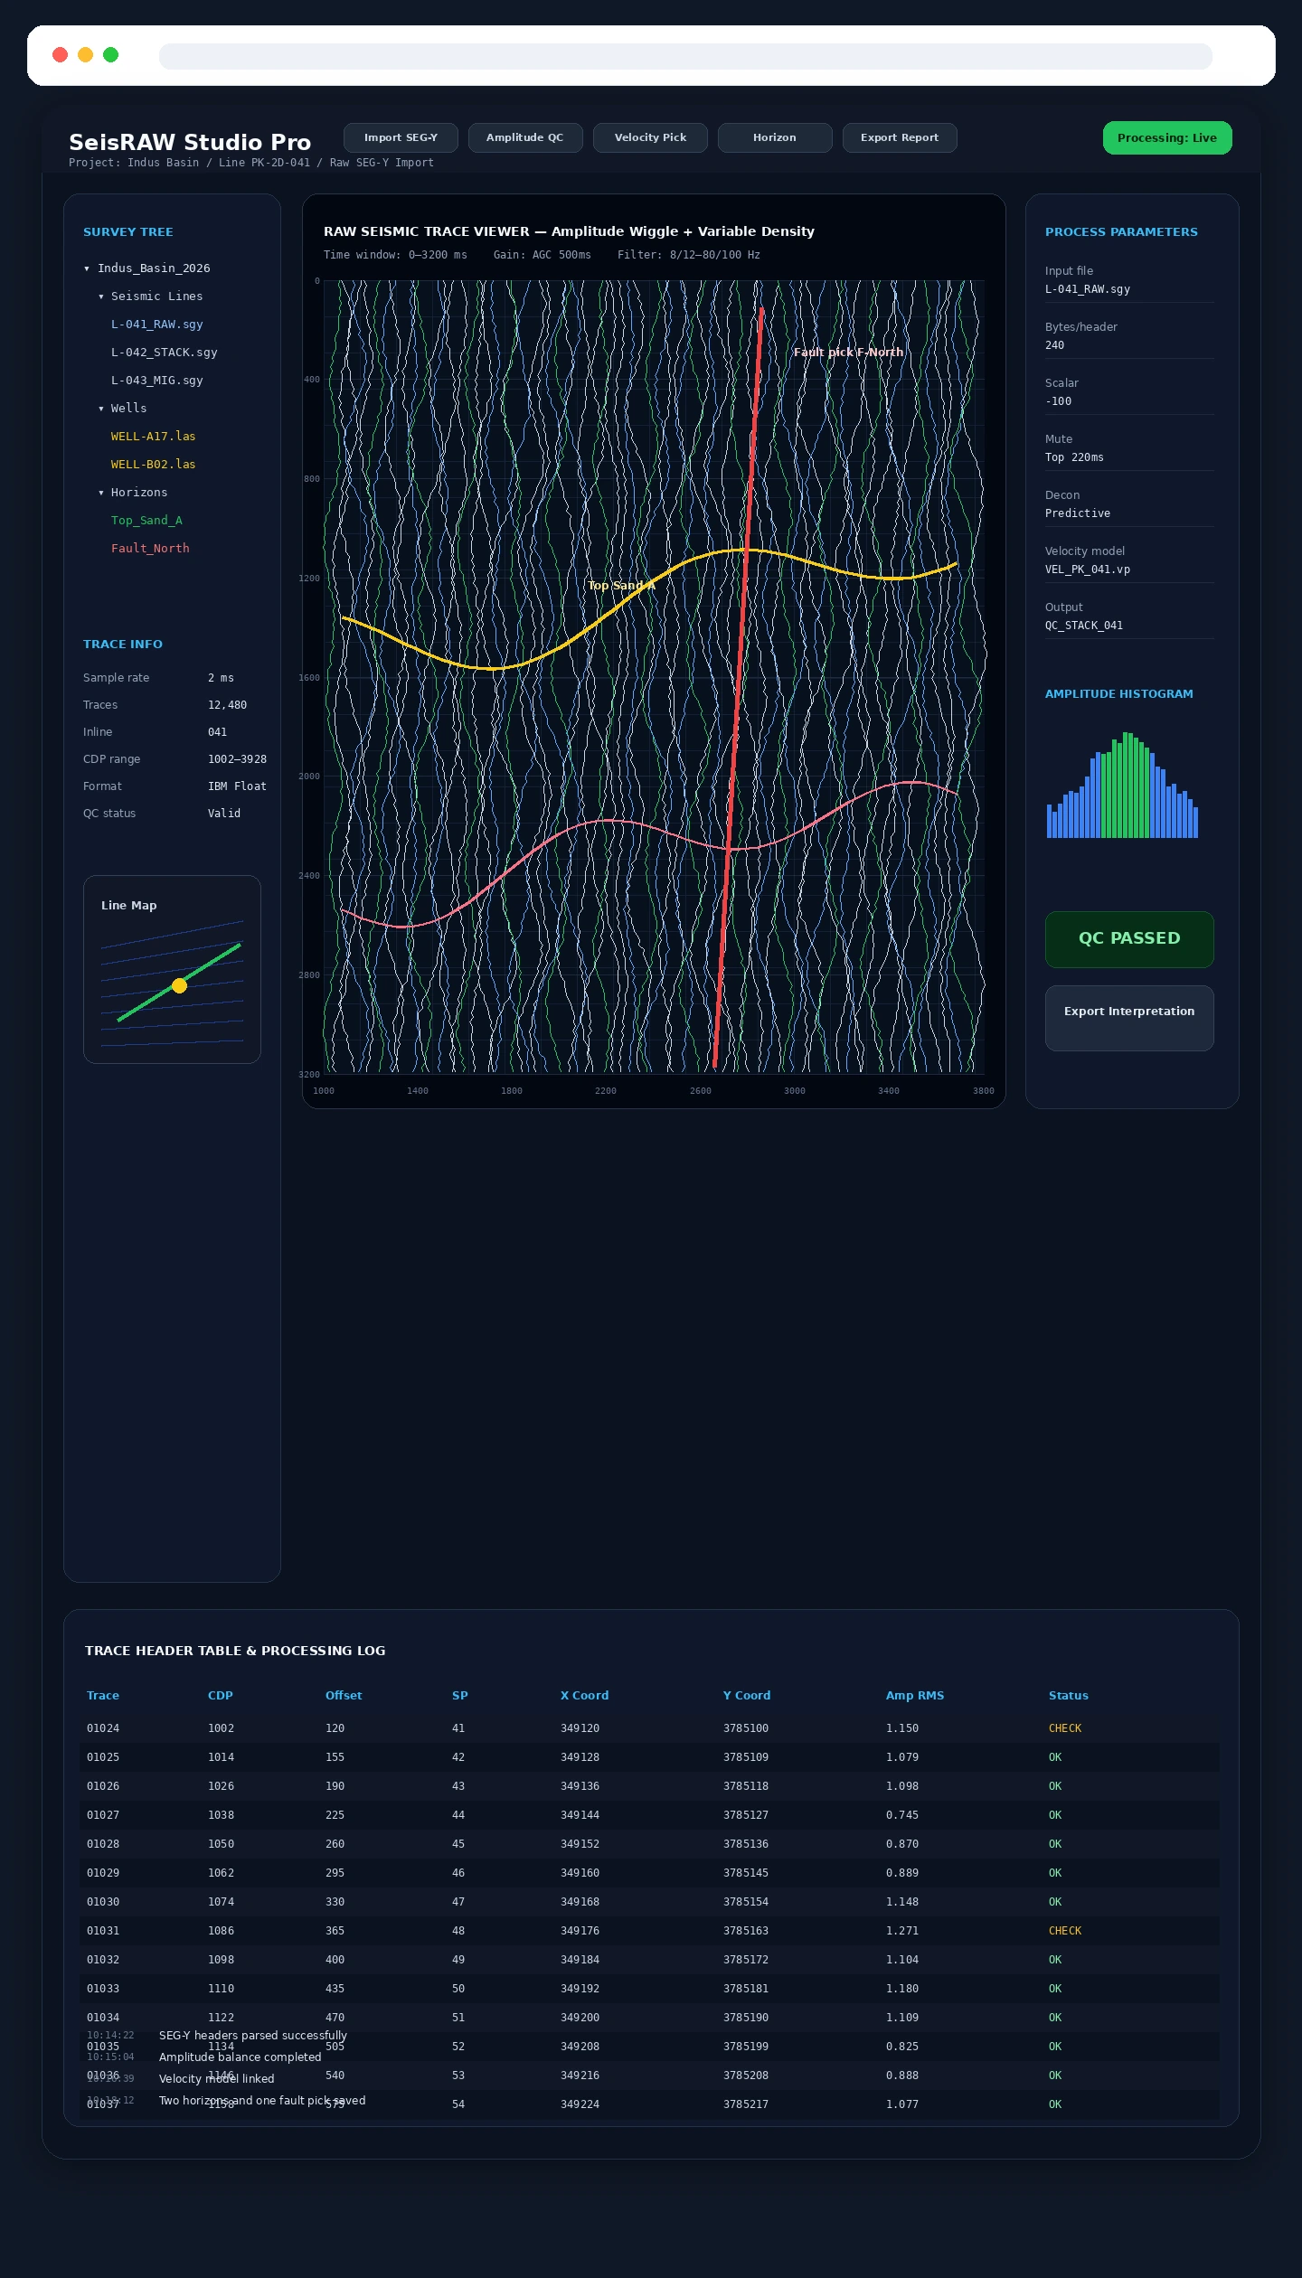The width and height of the screenshot is (1302, 2278).
Task: Sort table by Amp RMS column header
Action: point(915,1696)
